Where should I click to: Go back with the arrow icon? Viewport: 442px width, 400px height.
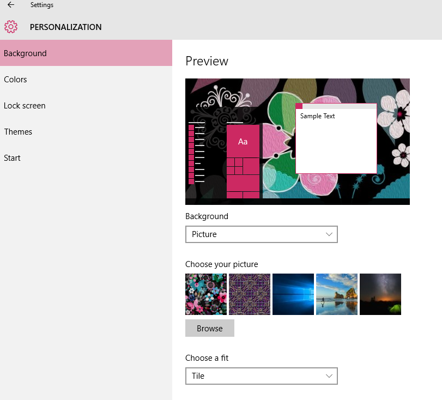[11, 5]
